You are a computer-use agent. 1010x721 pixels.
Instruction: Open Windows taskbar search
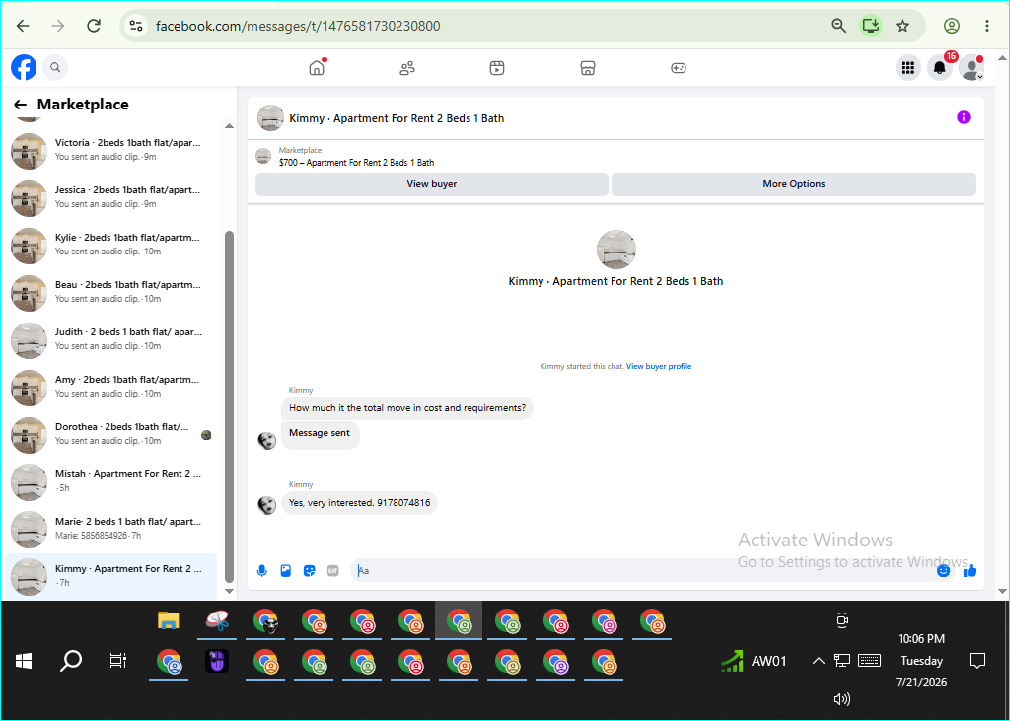(x=71, y=661)
